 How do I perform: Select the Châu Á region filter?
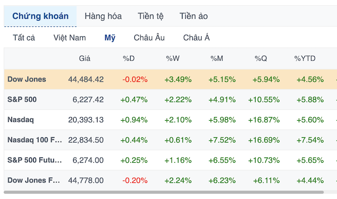click(196, 38)
